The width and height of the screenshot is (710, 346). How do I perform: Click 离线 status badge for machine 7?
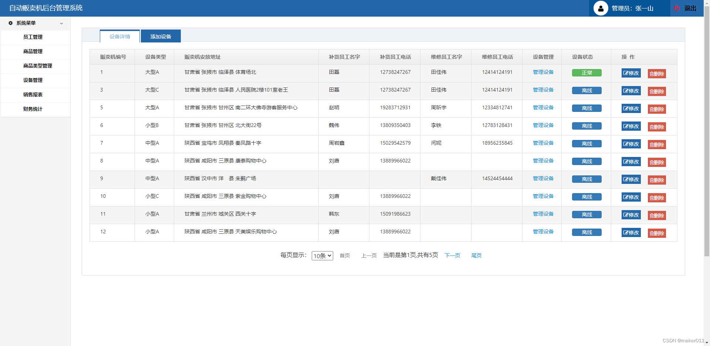pyautogui.click(x=587, y=144)
